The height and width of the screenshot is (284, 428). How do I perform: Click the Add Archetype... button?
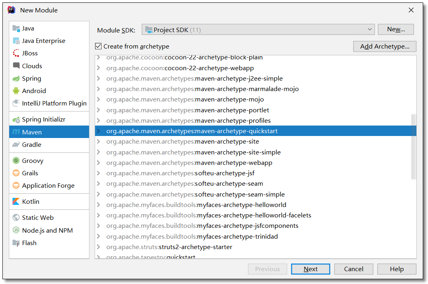coord(384,47)
